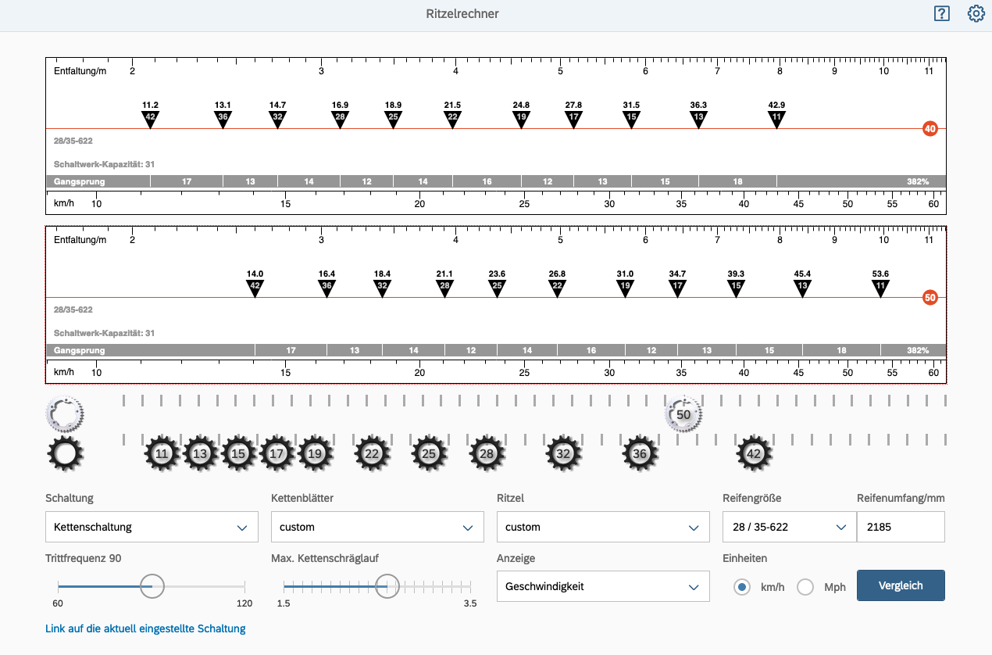
Task: Expand the Ritzel custom dropdown
Action: point(602,527)
